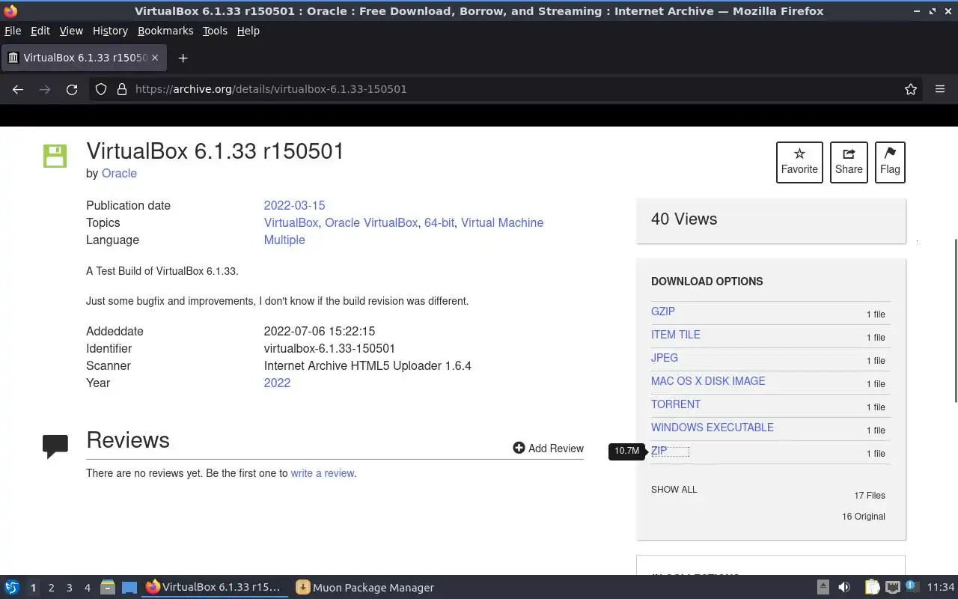This screenshot has height=599, width=958.
Task: Click the browser forward arrow
Action: [x=45, y=89]
